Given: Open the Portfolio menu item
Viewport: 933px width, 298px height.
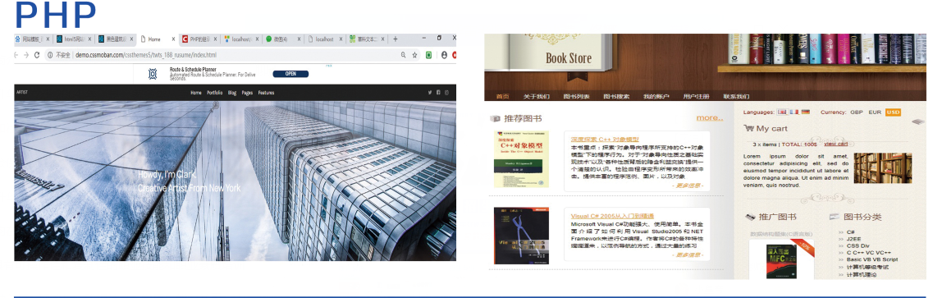Looking at the screenshot, I should click(215, 93).
